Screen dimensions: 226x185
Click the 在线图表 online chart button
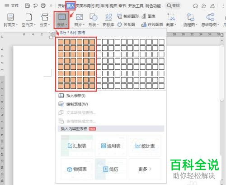[x=152, y=24]
